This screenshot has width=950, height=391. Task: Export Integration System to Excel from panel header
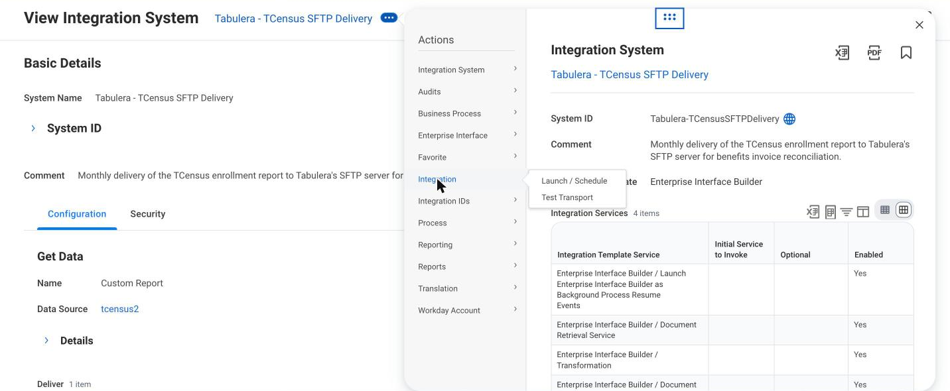coord(842,53)
